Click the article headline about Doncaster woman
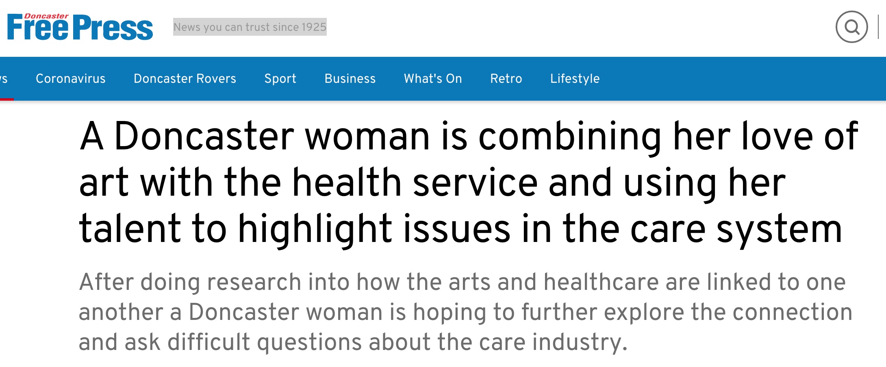 467,182
